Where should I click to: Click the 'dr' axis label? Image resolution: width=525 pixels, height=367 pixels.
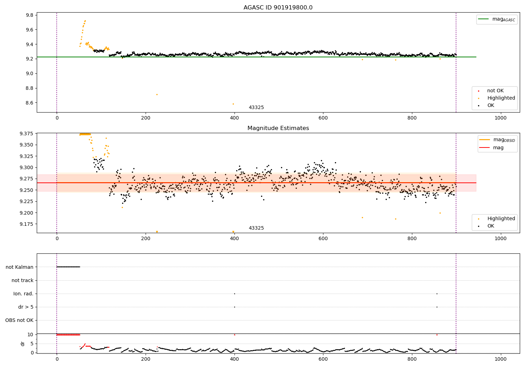pyautogui.click(x=23, y=344)
